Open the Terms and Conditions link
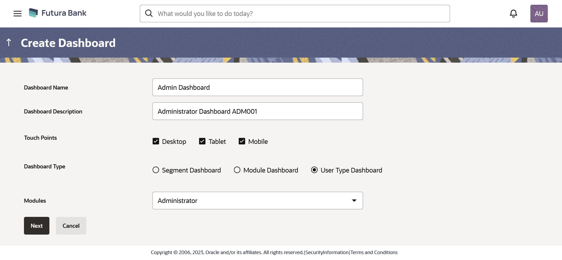The image size is (562, 260). click(374, 252)
